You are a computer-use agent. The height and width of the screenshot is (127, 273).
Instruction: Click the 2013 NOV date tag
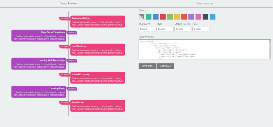pyautogui.click(x=72, y=60)
